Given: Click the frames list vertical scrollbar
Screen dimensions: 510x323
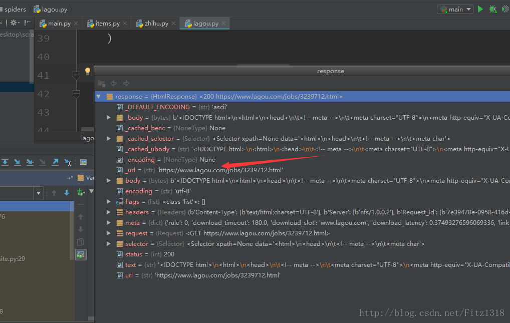Looking at the screenshot, I should (72, 231).
